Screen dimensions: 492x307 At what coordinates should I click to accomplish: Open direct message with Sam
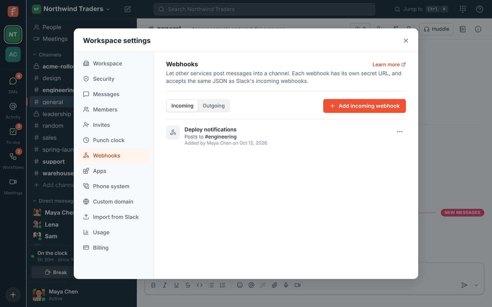(x=52, y=236)
